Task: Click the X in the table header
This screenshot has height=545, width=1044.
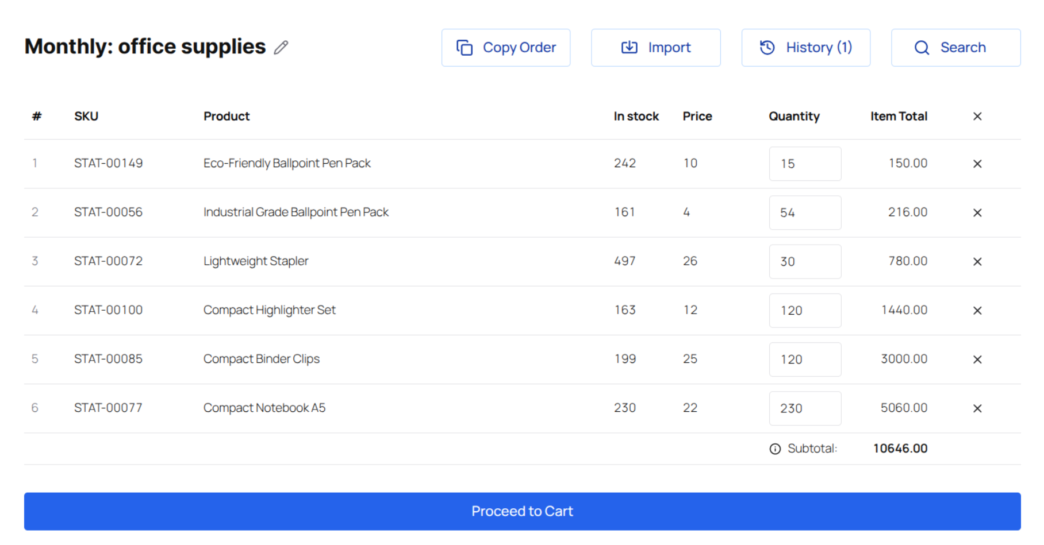Action: [x=977, y=116]
